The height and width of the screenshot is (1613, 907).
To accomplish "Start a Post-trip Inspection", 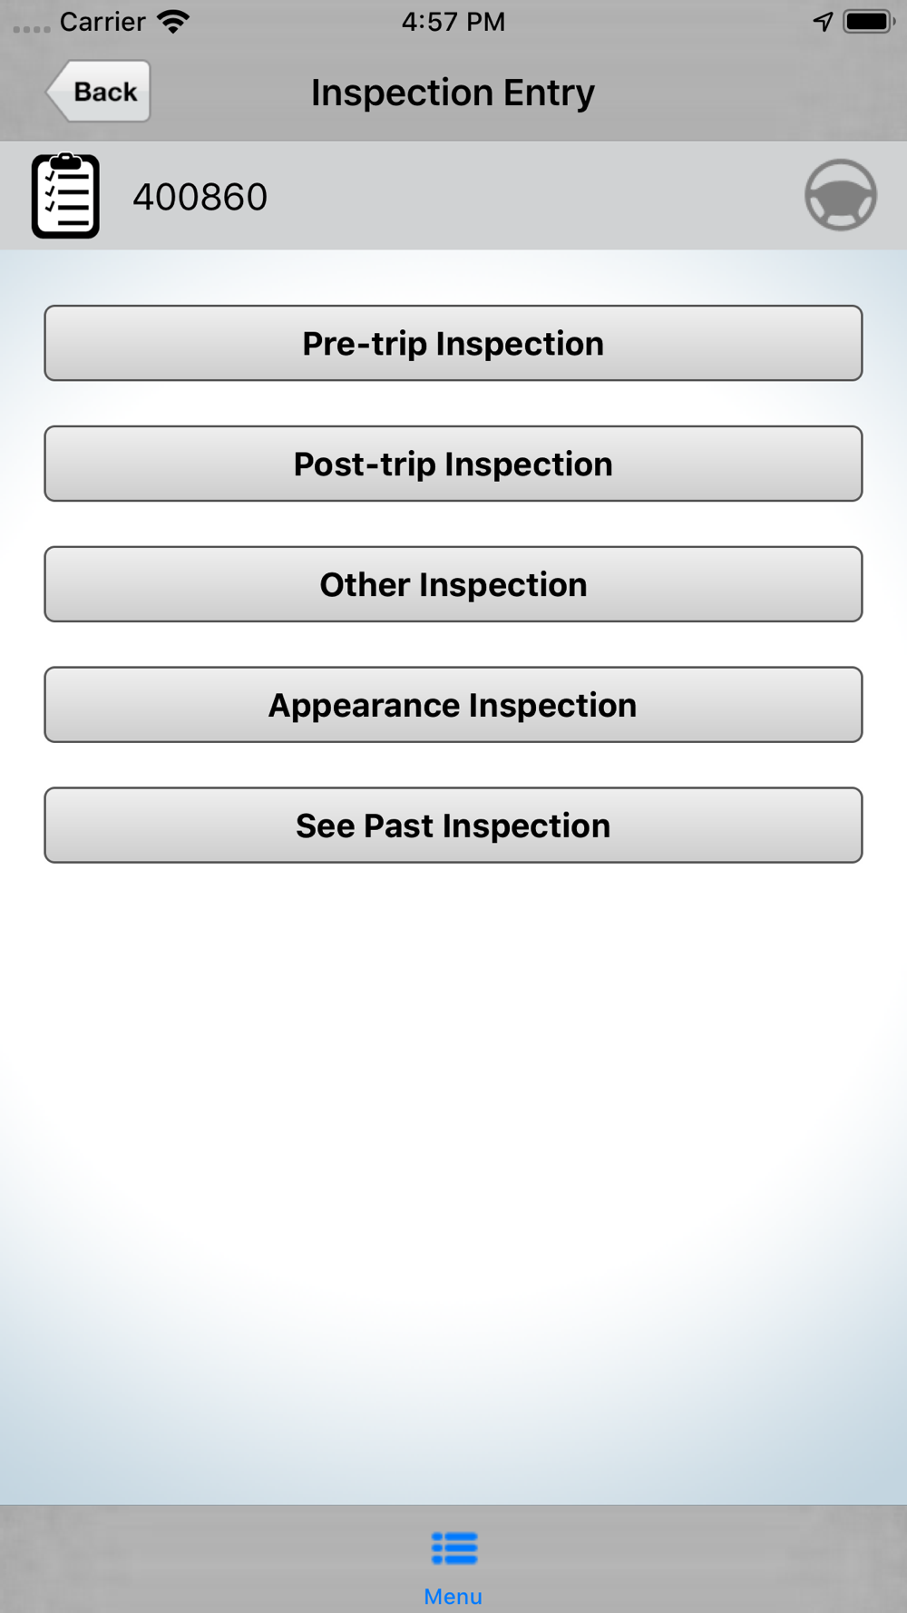I will tap(453, 464).
